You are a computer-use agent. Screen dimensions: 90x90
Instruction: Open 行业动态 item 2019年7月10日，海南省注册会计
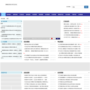[71, 37]
